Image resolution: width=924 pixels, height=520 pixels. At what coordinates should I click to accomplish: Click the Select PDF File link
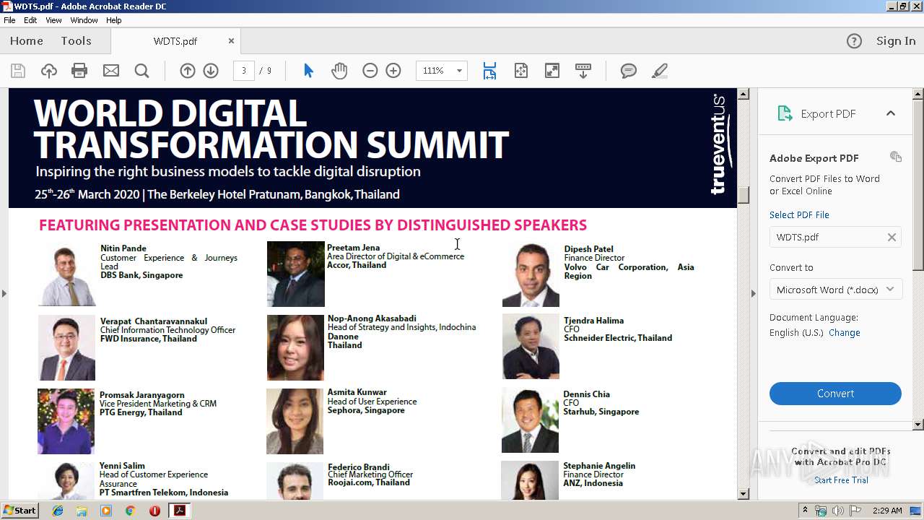[x=799, y=214]
